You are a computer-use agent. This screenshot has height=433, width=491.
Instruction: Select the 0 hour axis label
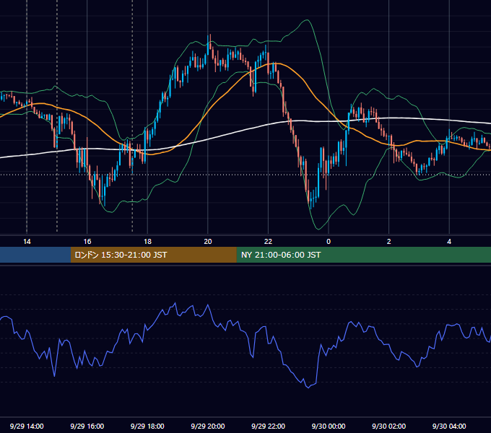pos(329,242)
